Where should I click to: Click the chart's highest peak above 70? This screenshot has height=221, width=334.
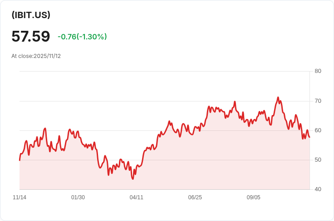pyautogui.click(x=278, y=97)
